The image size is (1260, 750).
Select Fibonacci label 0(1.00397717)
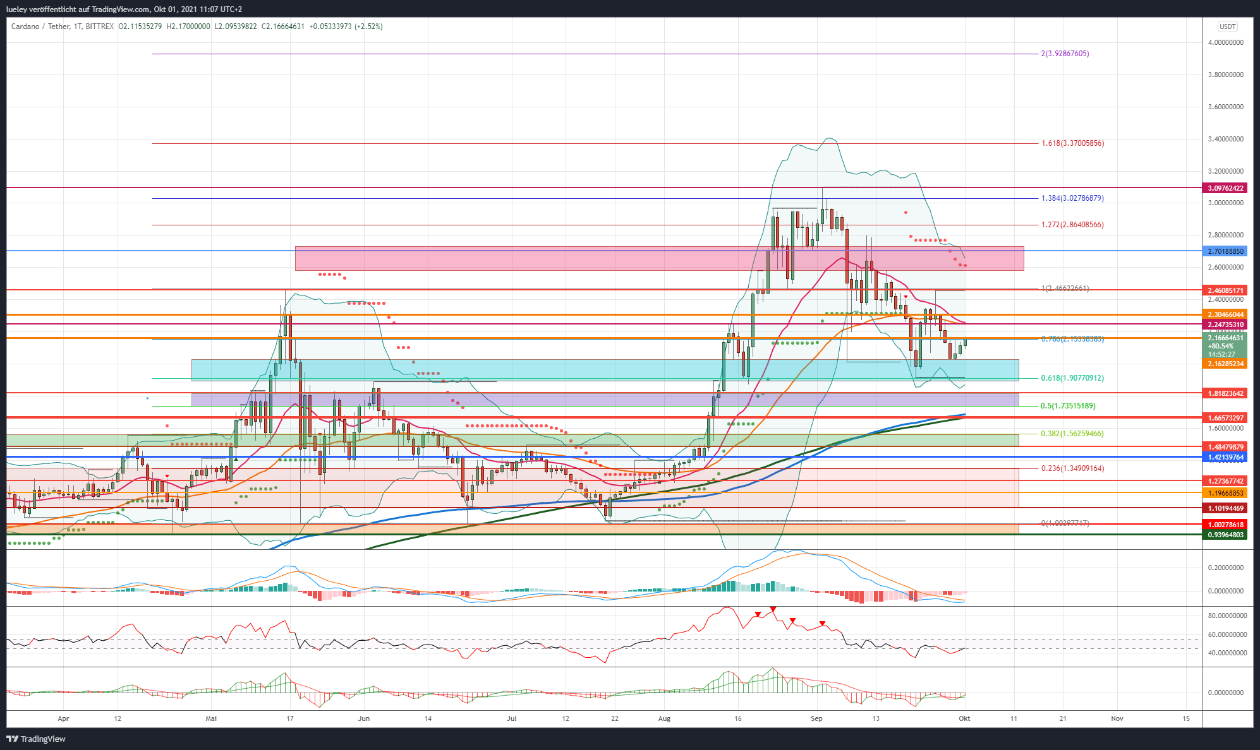1065,523
